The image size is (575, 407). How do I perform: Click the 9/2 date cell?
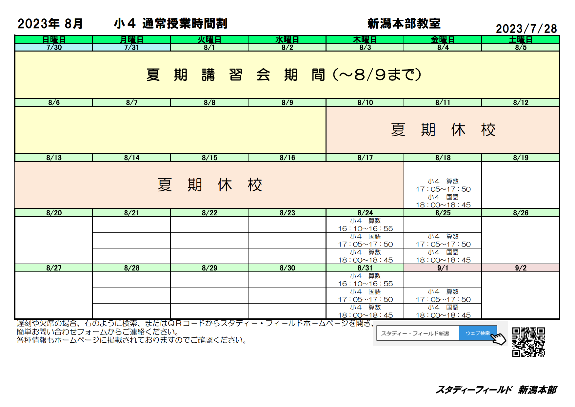521,268
